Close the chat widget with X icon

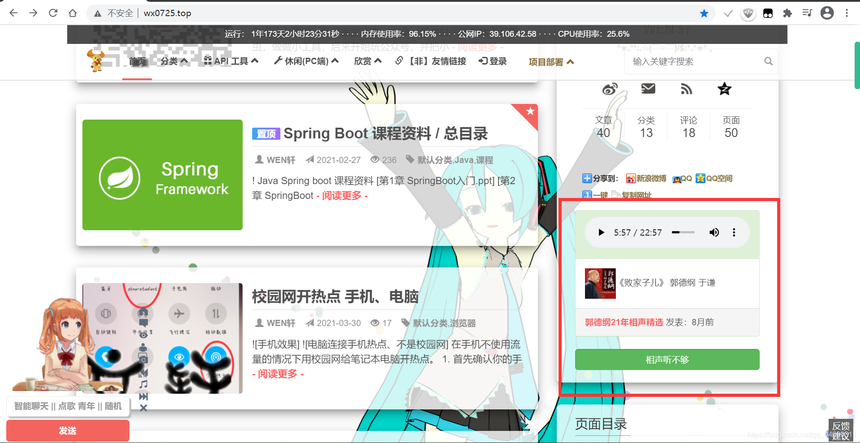[143, 408]
